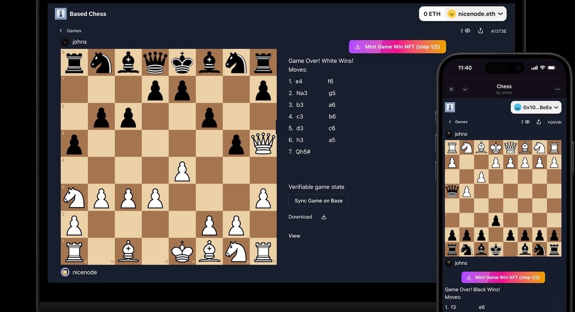575x312 pixels.
Task: Click the Based Chess rook logo
Action: point(61,14)
